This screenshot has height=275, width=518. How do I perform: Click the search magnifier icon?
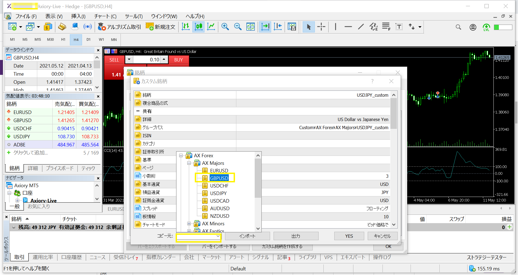coord(458,27)
